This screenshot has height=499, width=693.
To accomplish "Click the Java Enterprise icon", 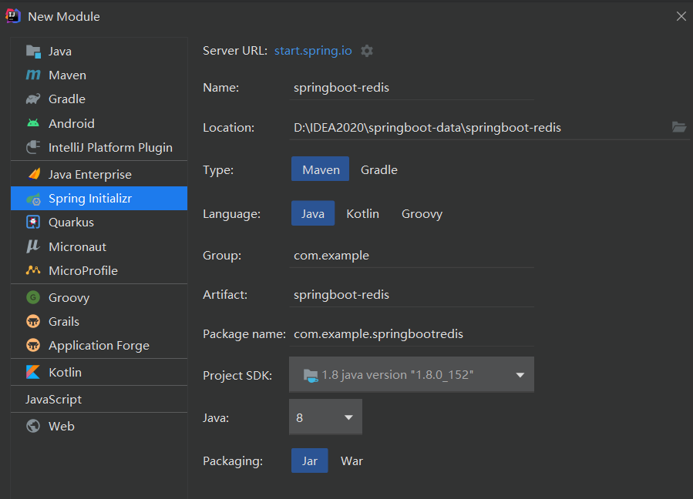I will point(34,174).
